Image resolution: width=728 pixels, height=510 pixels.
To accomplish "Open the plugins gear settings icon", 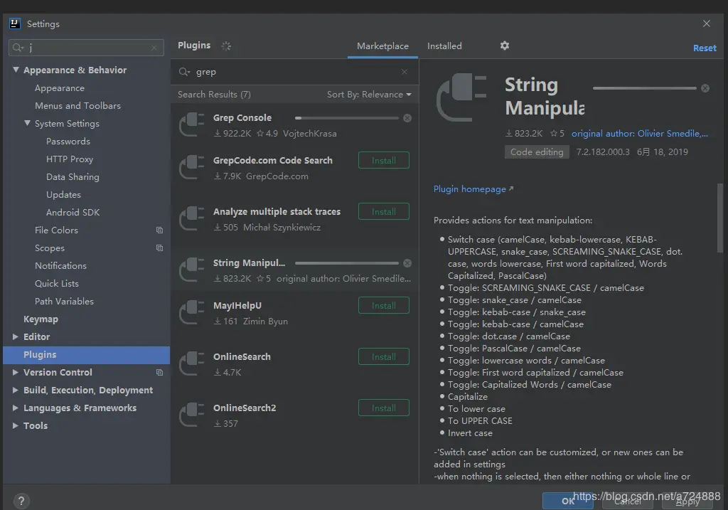I will click(505, 46).
